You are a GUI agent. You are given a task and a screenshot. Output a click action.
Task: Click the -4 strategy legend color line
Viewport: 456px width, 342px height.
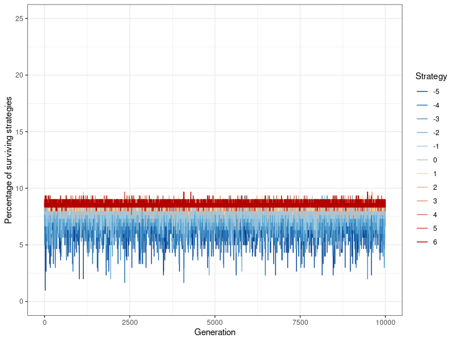422,105
